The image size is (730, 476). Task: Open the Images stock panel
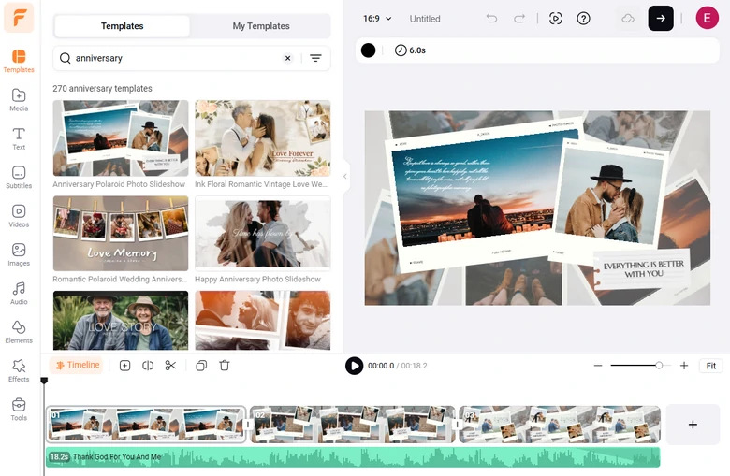[x=19, y=254]
